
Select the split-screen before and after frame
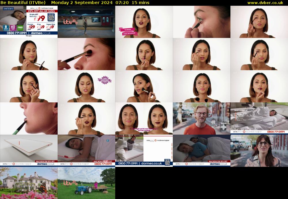coord(144,118)
